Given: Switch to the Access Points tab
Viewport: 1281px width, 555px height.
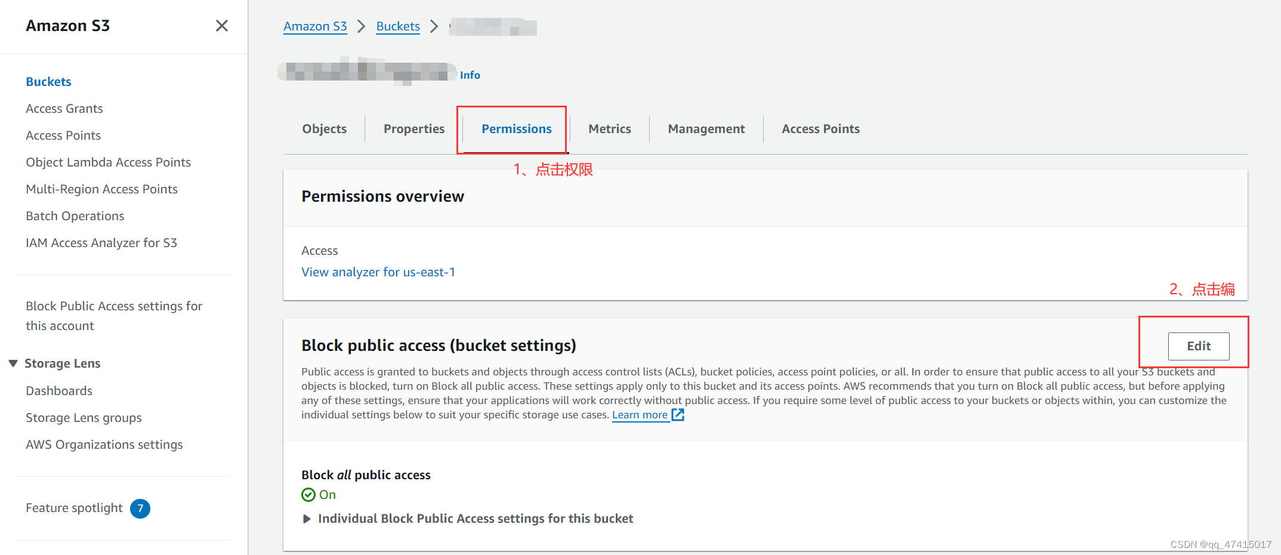Looking at the screenshot, I should (821, 129).
